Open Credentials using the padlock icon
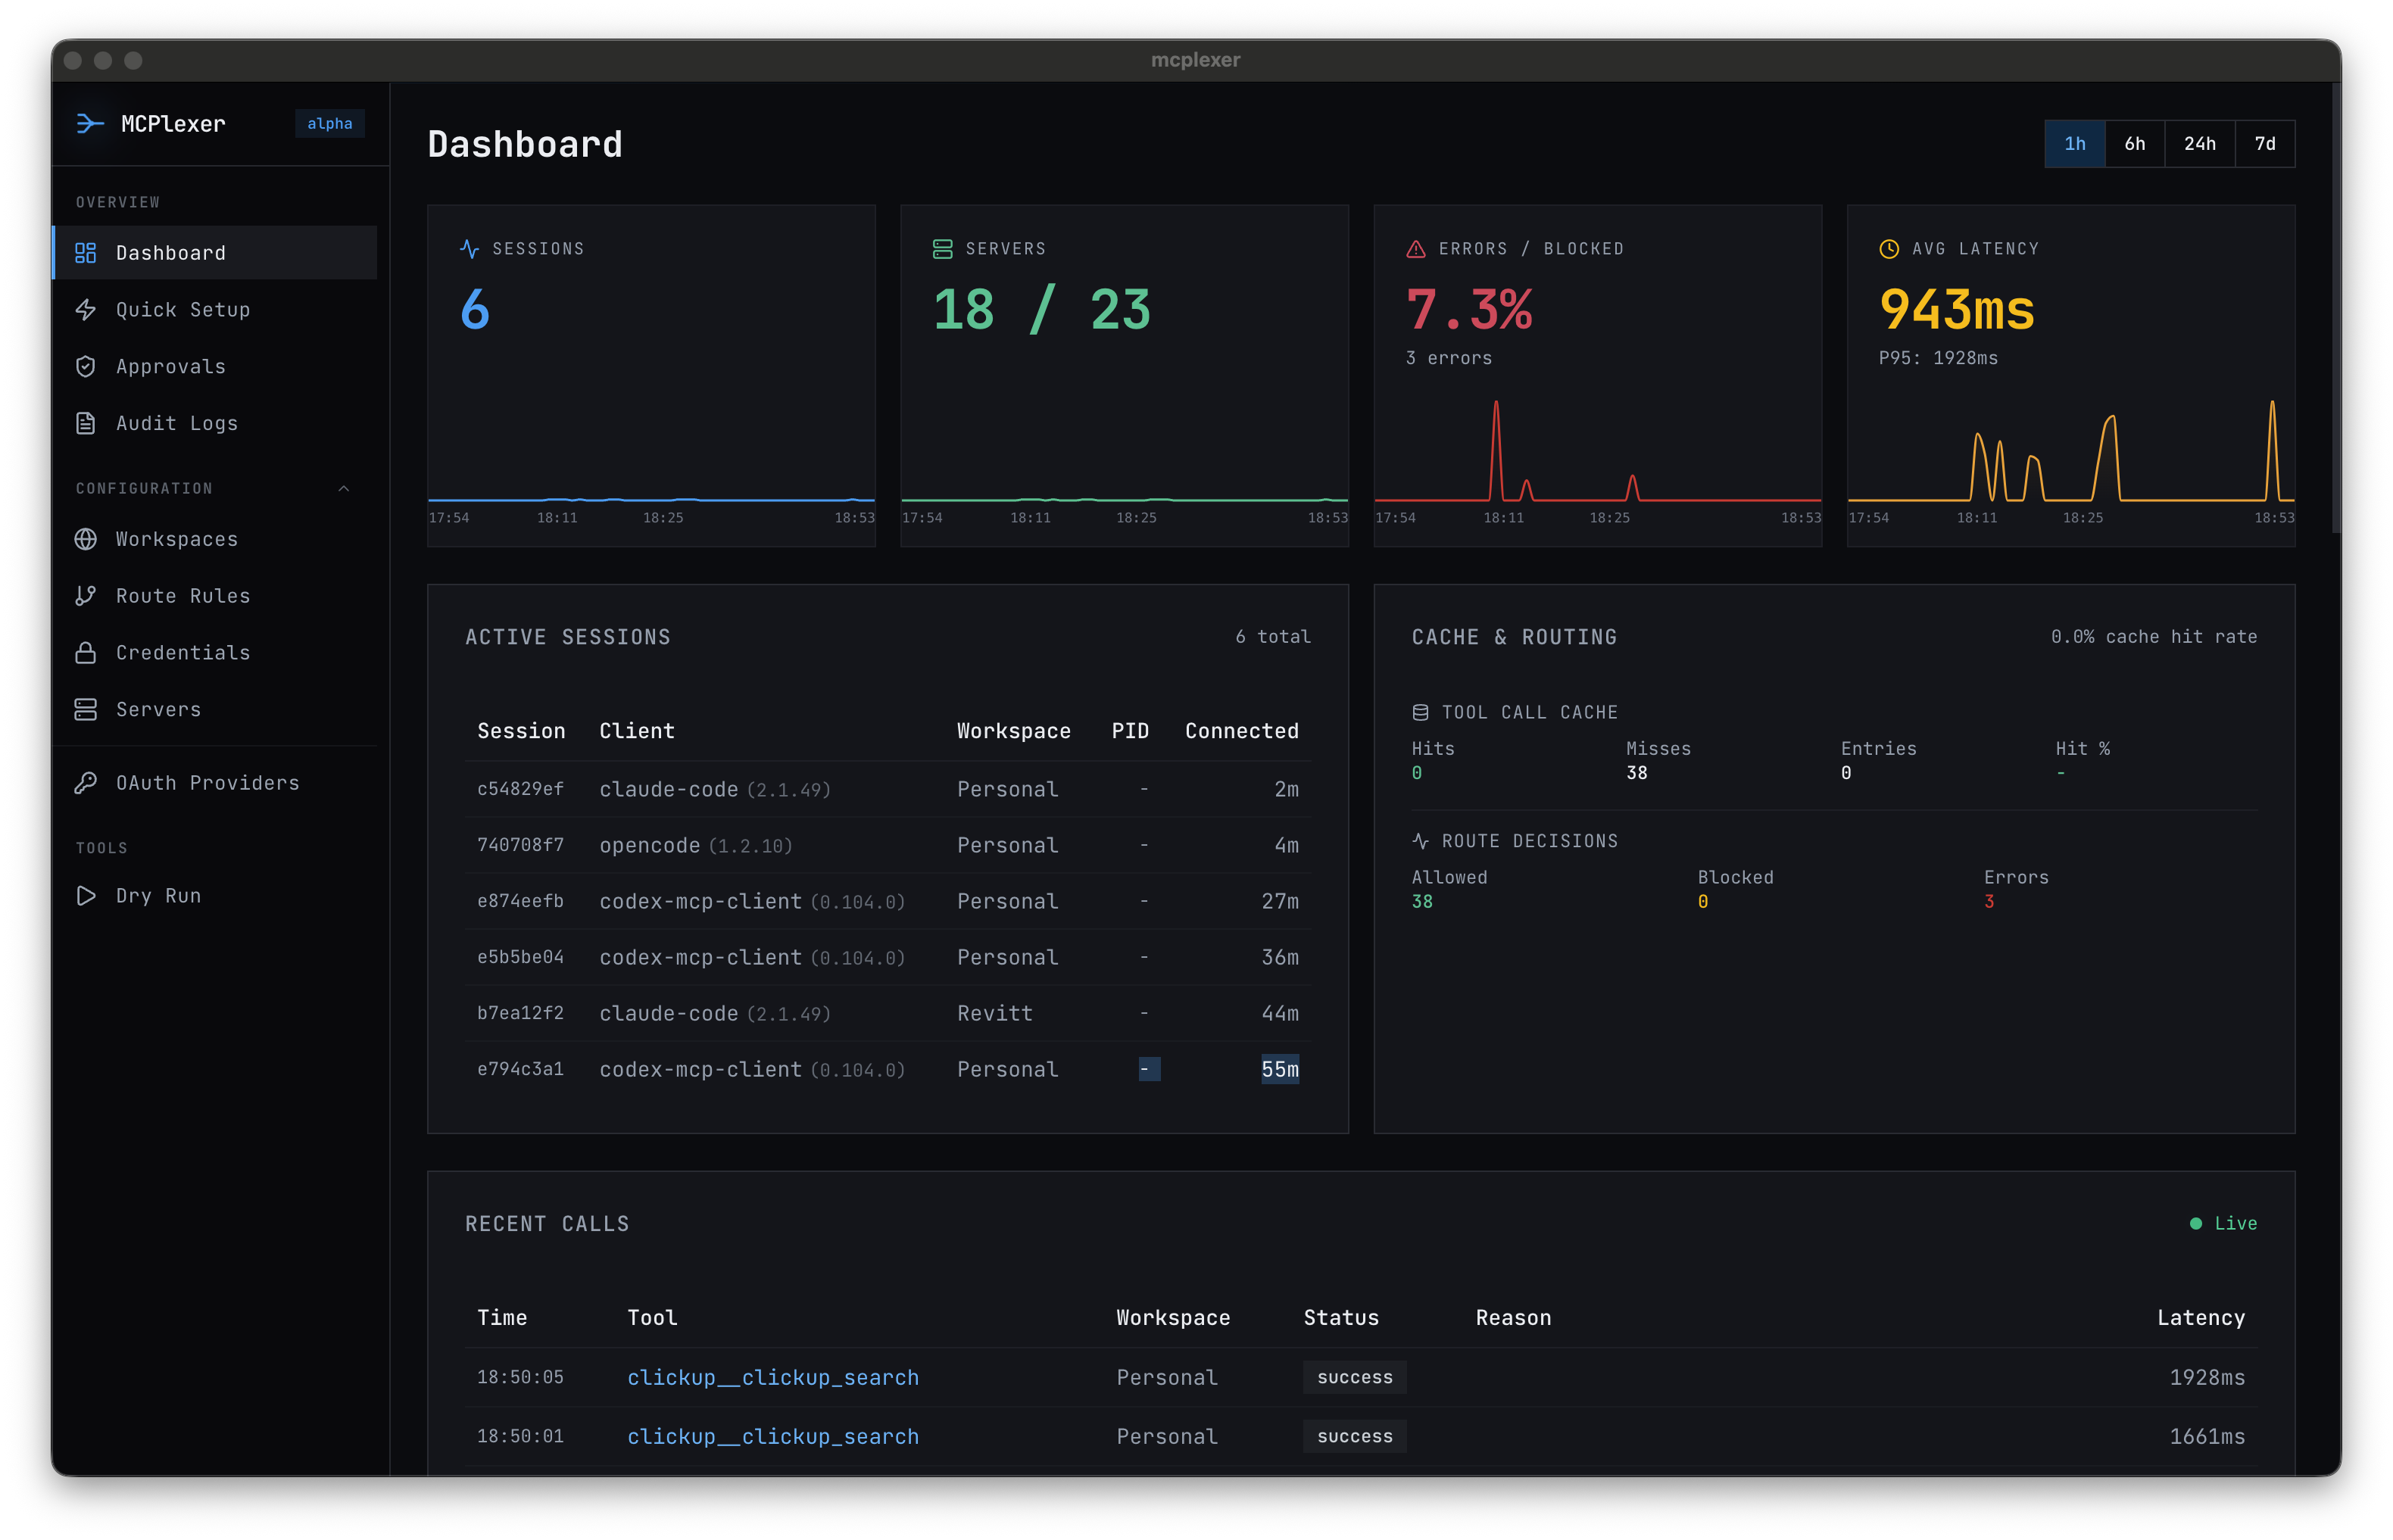 (x=86, y=652)
